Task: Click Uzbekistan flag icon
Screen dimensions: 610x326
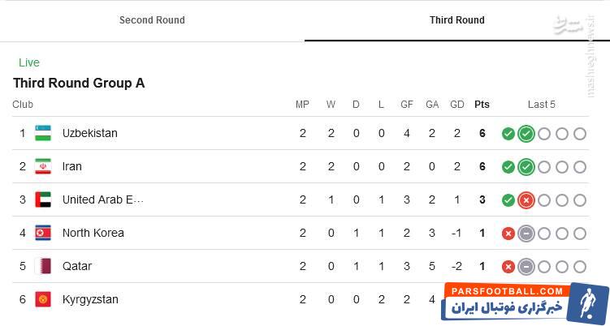Action: tap(43, 133)
